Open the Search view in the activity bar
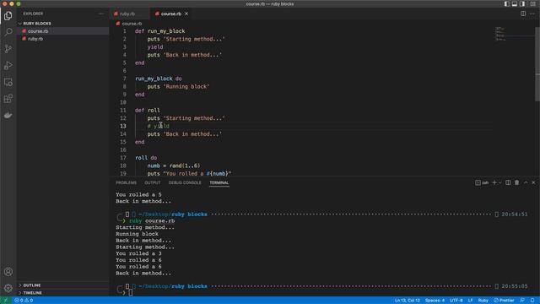 tap(8, 32)
